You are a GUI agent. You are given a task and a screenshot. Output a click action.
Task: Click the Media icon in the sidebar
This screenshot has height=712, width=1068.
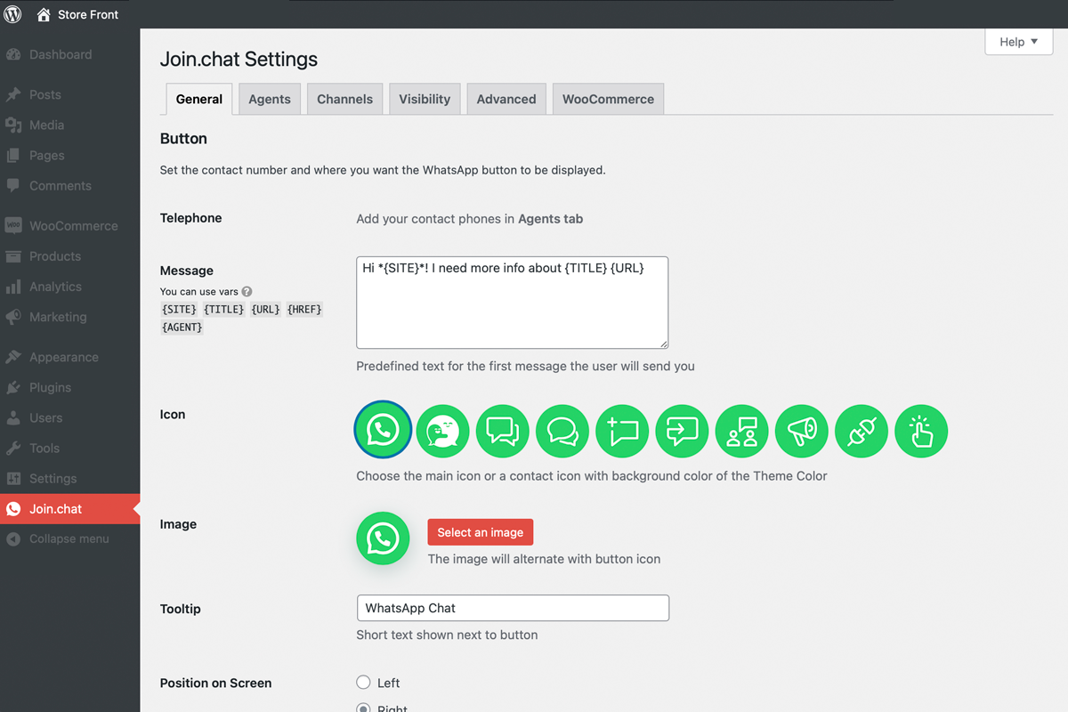tap(13, 125)
